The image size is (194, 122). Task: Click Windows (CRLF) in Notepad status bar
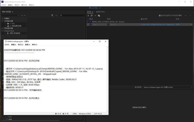pos(85,114)
